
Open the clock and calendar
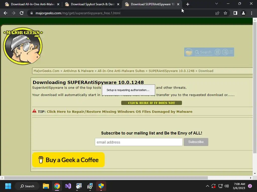239,186
